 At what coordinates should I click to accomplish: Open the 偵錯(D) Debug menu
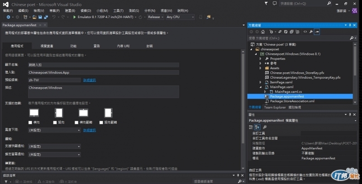(x=86, y=10)
